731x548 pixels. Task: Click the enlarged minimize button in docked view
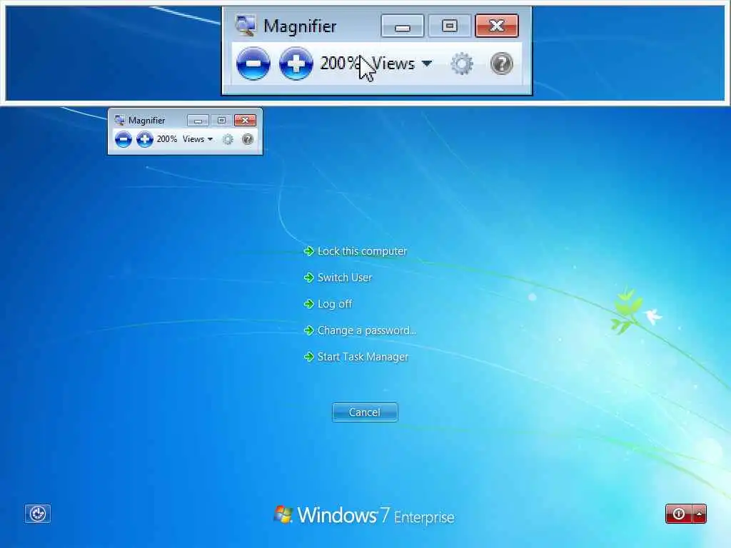[403, 26]
